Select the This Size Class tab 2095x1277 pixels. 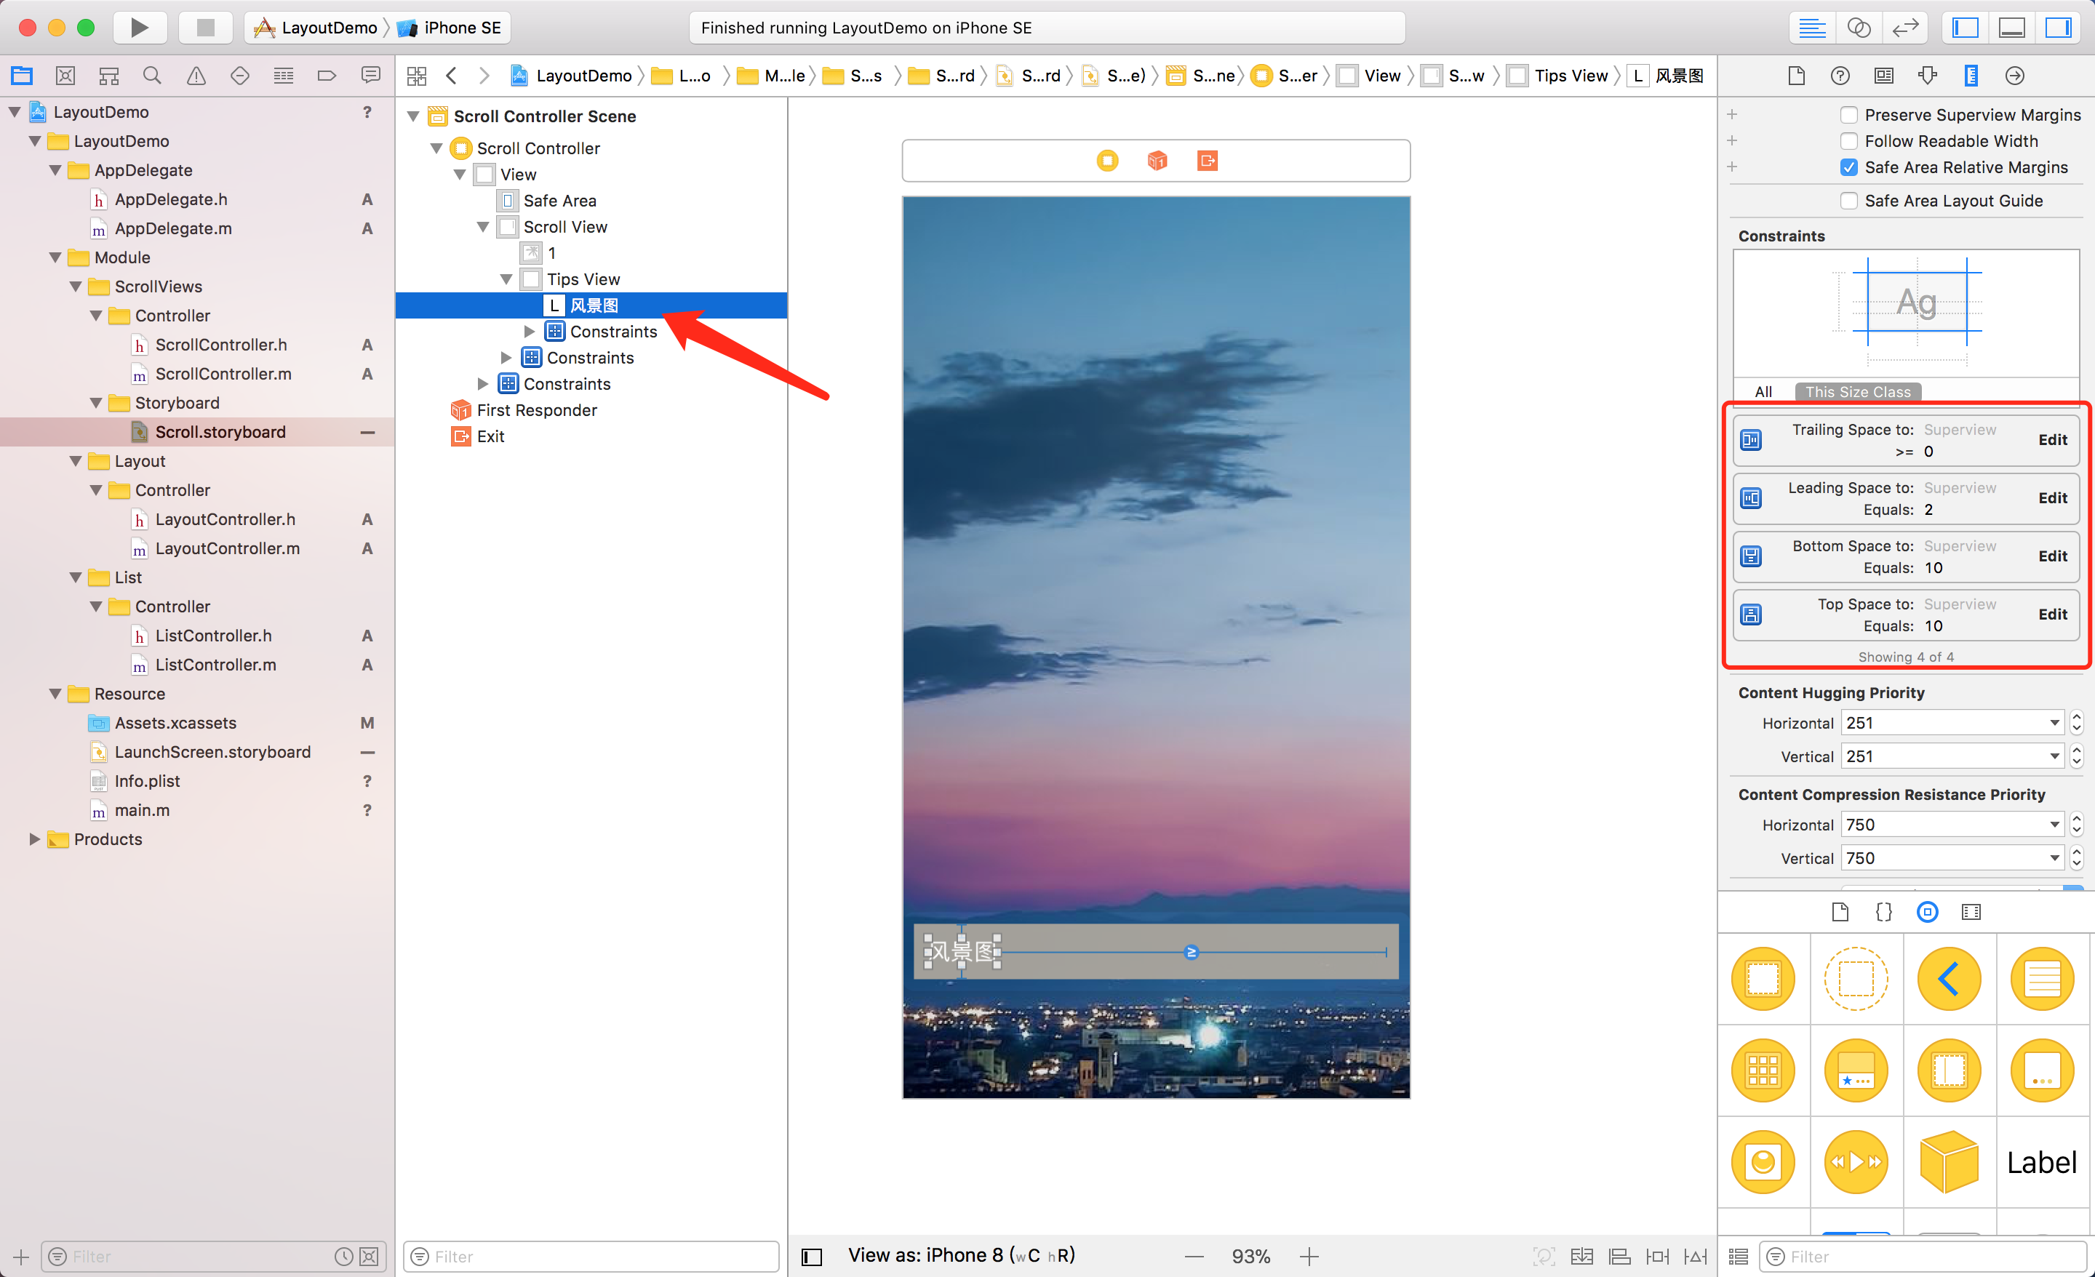tap(1857, 392)
